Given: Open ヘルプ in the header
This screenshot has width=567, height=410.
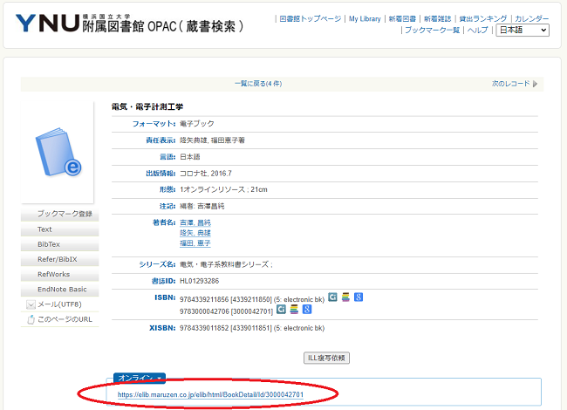Looking at the screenshot, I should [478, 30].
